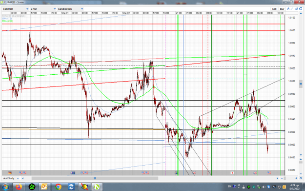Click the horizontal zoom out minus
The height and width of the screenshot is (191, 305).
[282, 178]
